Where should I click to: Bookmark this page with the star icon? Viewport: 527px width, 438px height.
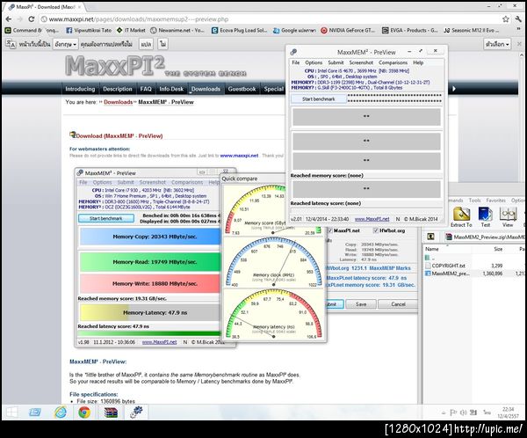pos(506,19)
